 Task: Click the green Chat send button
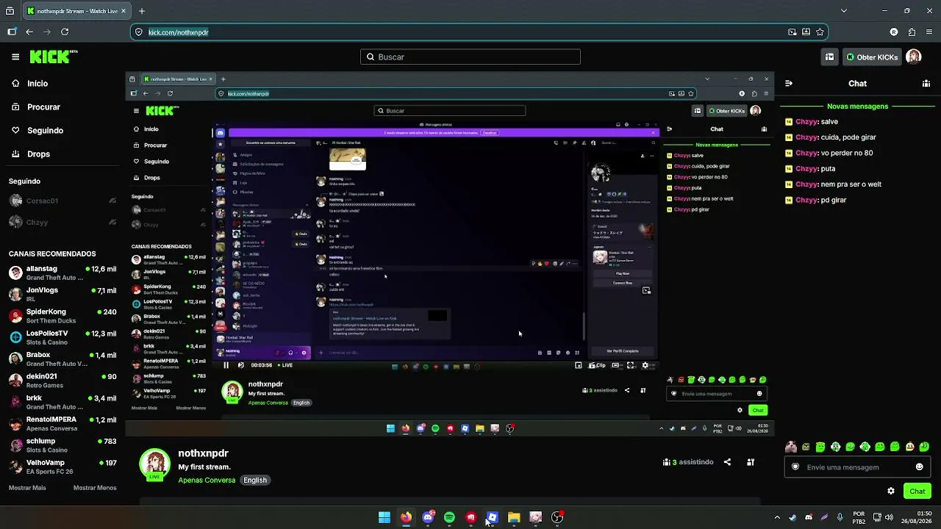917,491
